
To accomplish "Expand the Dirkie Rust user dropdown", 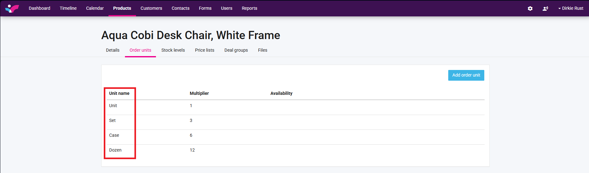I will pos(571,9).
